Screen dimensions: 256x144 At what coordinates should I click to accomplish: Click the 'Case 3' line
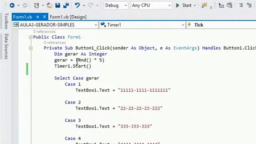click(73, 120)
